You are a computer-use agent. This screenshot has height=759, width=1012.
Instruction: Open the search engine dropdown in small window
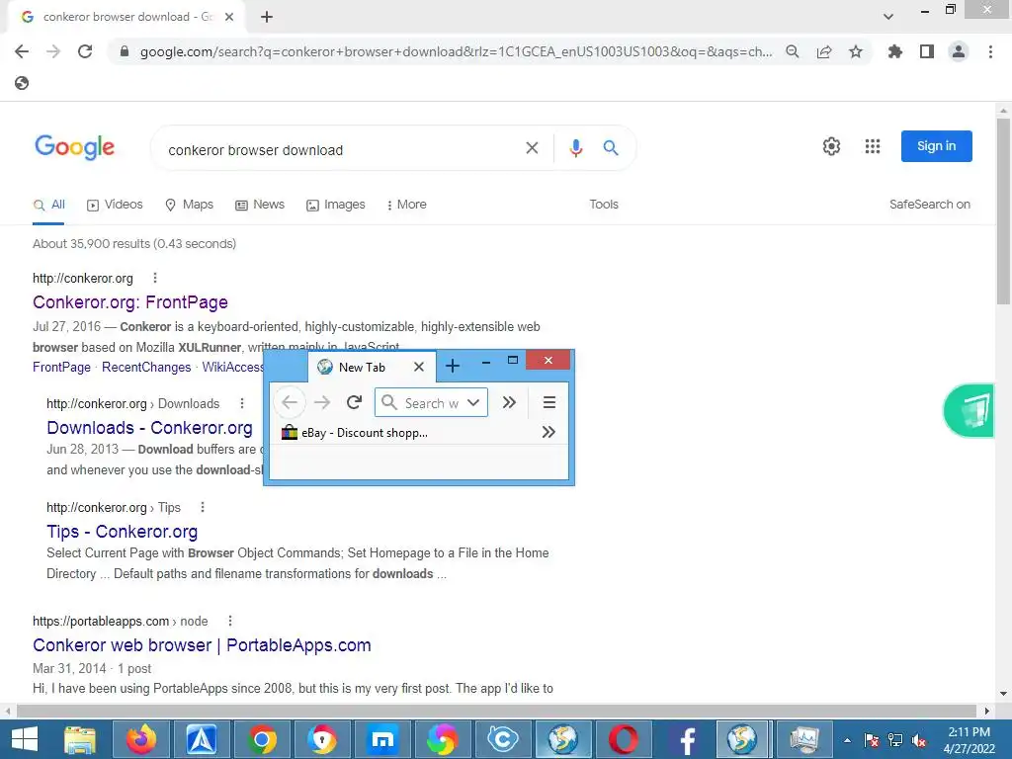point(473,403)
